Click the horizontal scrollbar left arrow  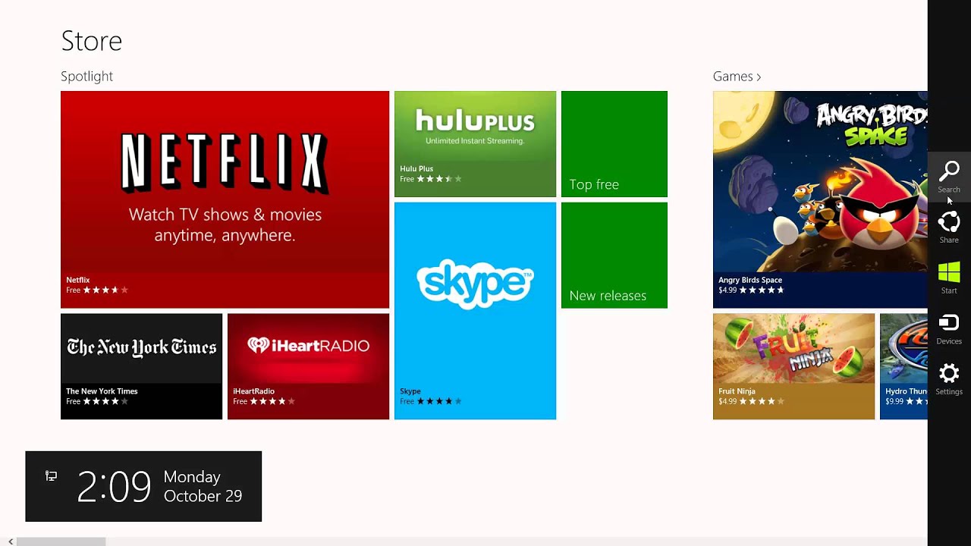click(x=11, y=541)
